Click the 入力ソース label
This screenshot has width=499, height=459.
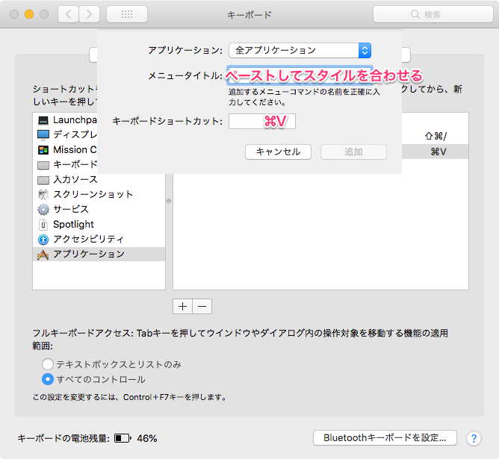click(x=75, y=179)
